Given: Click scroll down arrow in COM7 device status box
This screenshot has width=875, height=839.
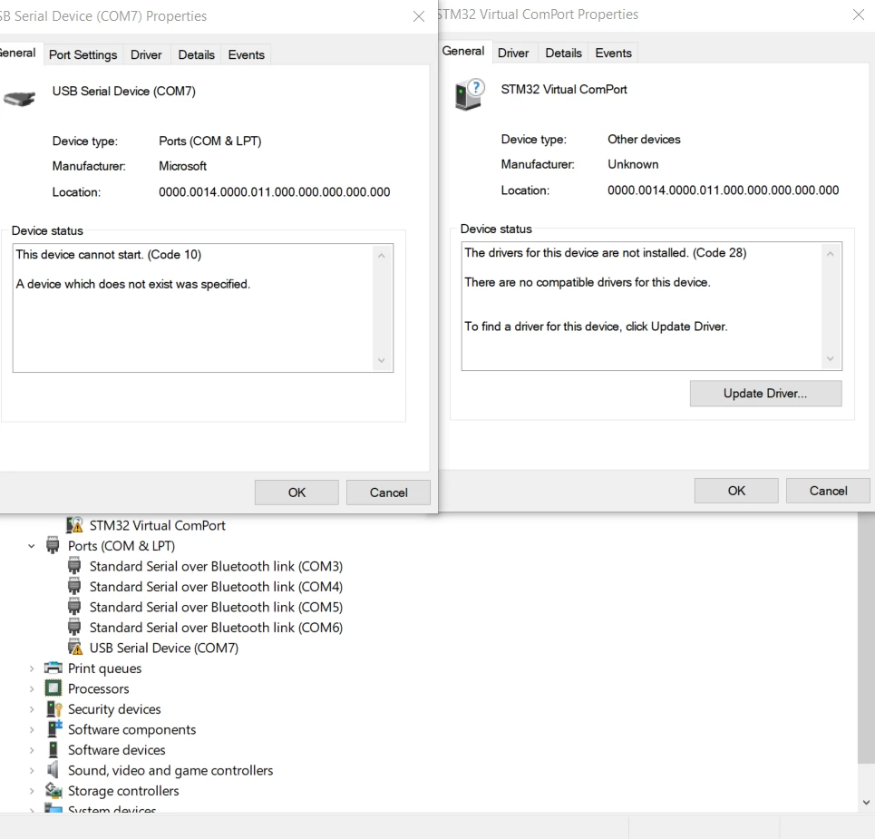Looking at the screenshot, I should click(x=382, y=360).
